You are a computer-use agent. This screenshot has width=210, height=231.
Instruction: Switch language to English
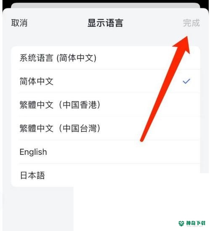(105, 152)
